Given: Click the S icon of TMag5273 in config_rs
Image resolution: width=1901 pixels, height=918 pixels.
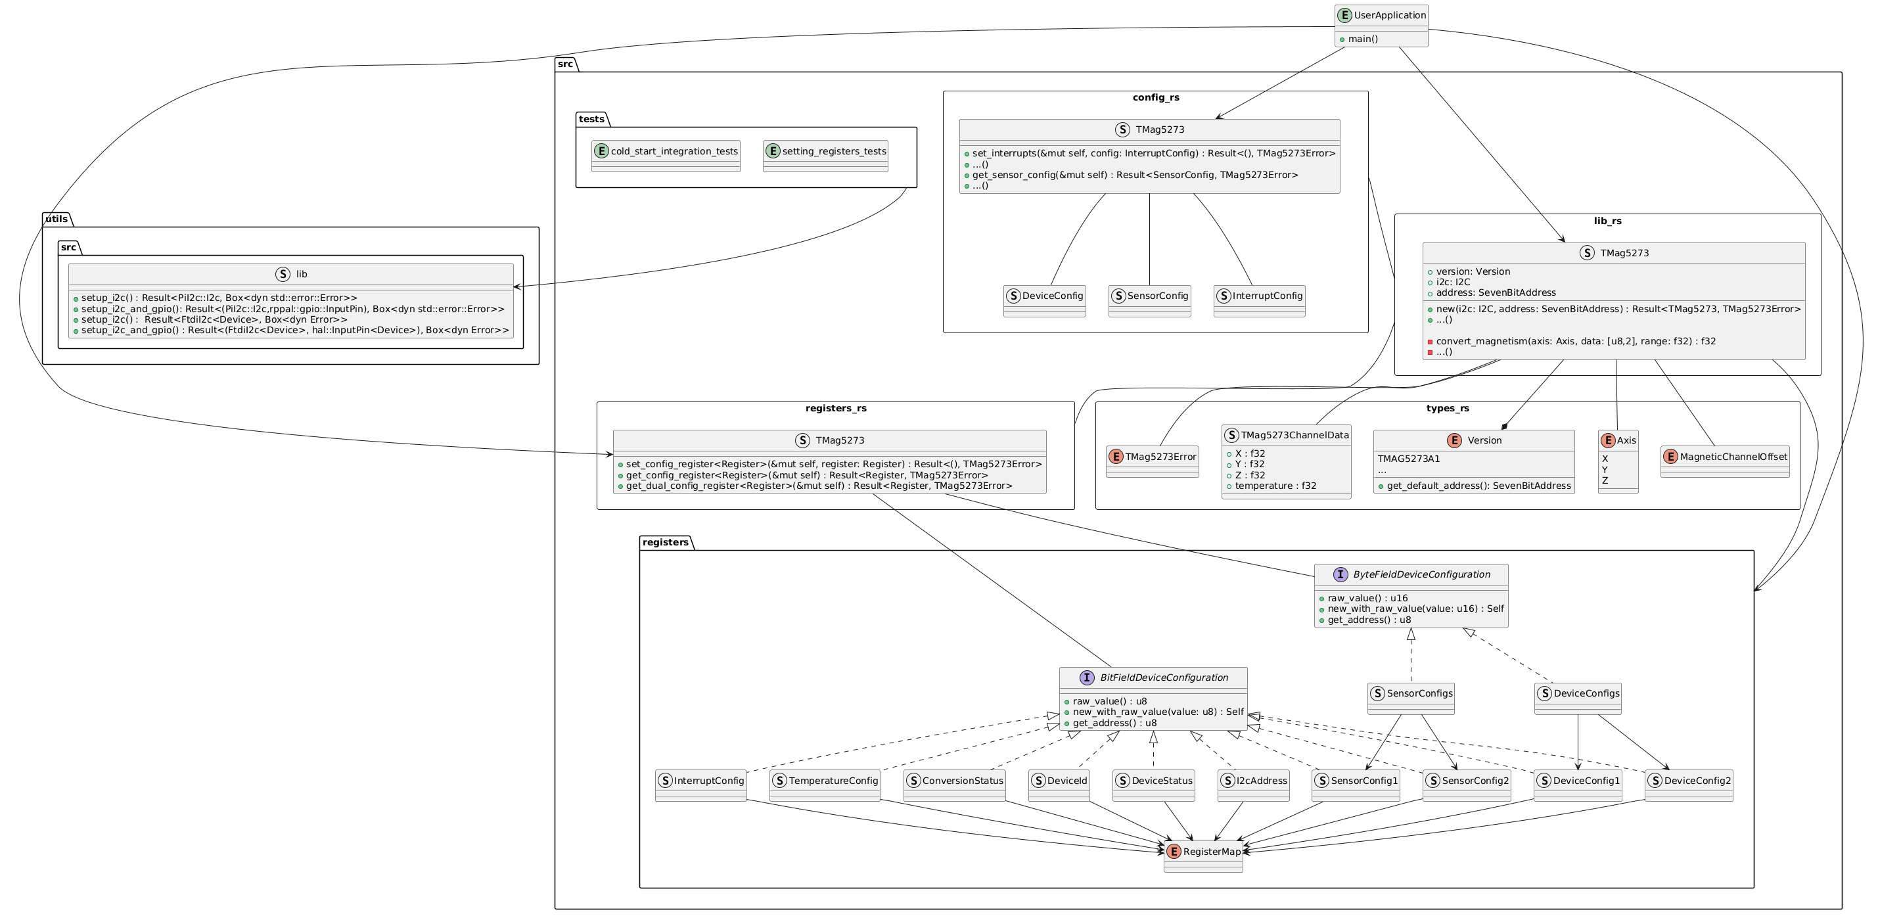Looking at the screenshot, I should tap(1122, 130).
